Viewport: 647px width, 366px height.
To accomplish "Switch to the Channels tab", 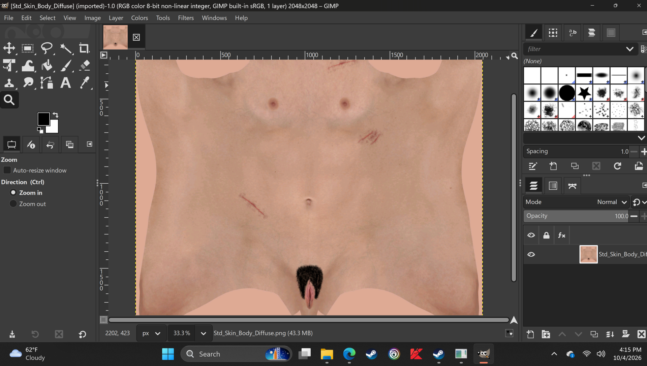I will (553, 186).
